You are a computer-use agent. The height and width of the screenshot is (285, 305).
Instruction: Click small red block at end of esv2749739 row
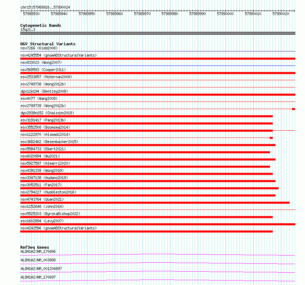tap(294, 109)
